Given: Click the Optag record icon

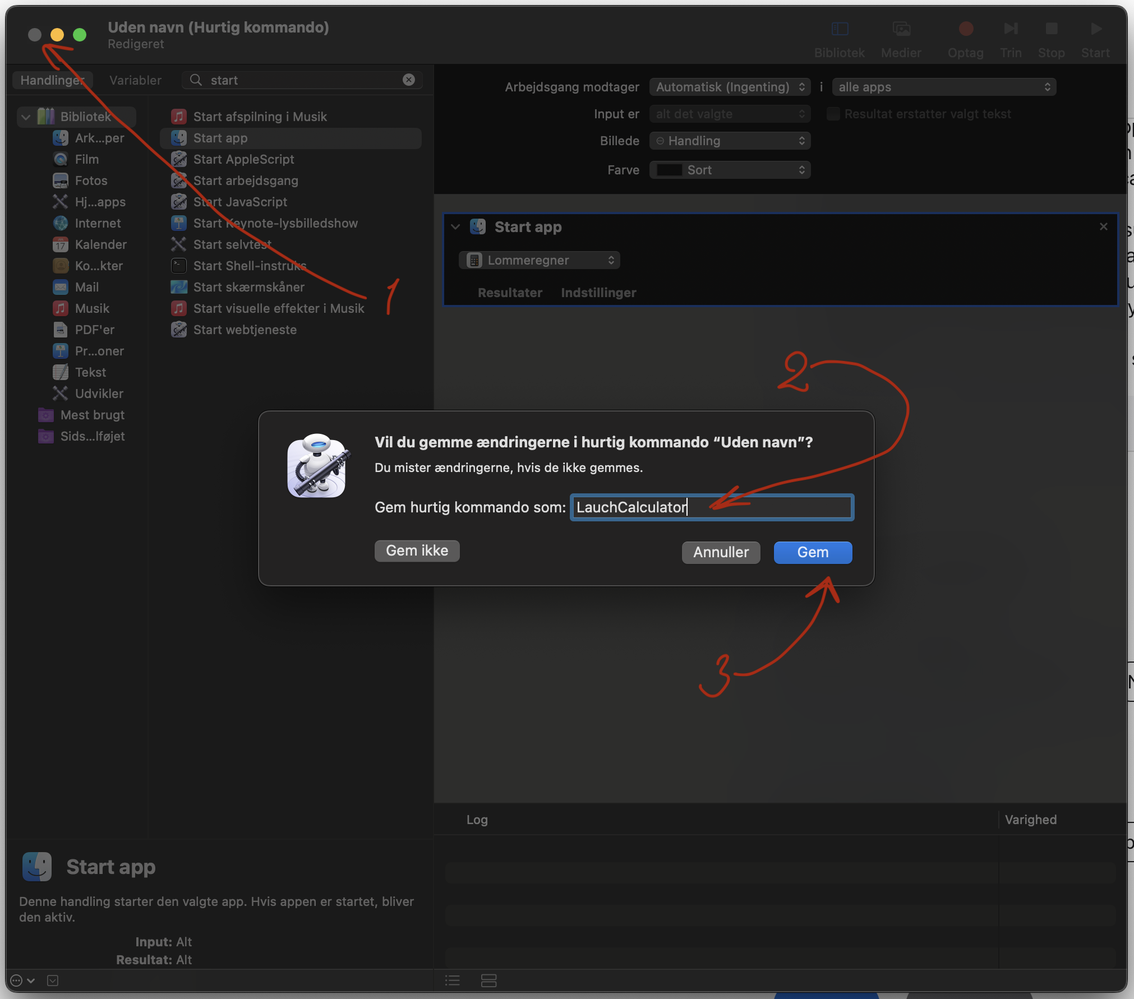Looking at the screenshot, I should [x=965, y=29].
